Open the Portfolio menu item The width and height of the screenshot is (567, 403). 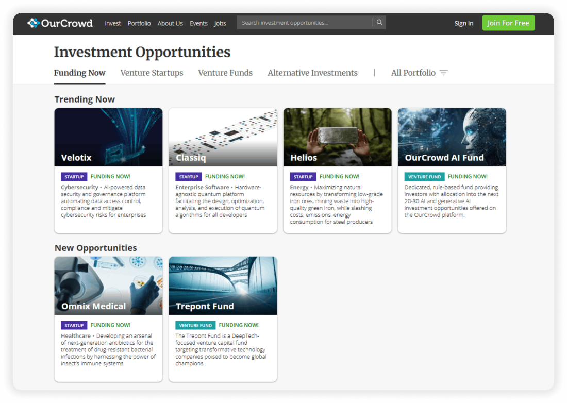pyautogui.click(x=139, y=23)
